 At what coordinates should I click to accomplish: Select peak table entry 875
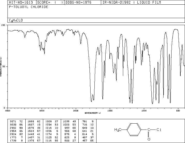tap(67, 134)
